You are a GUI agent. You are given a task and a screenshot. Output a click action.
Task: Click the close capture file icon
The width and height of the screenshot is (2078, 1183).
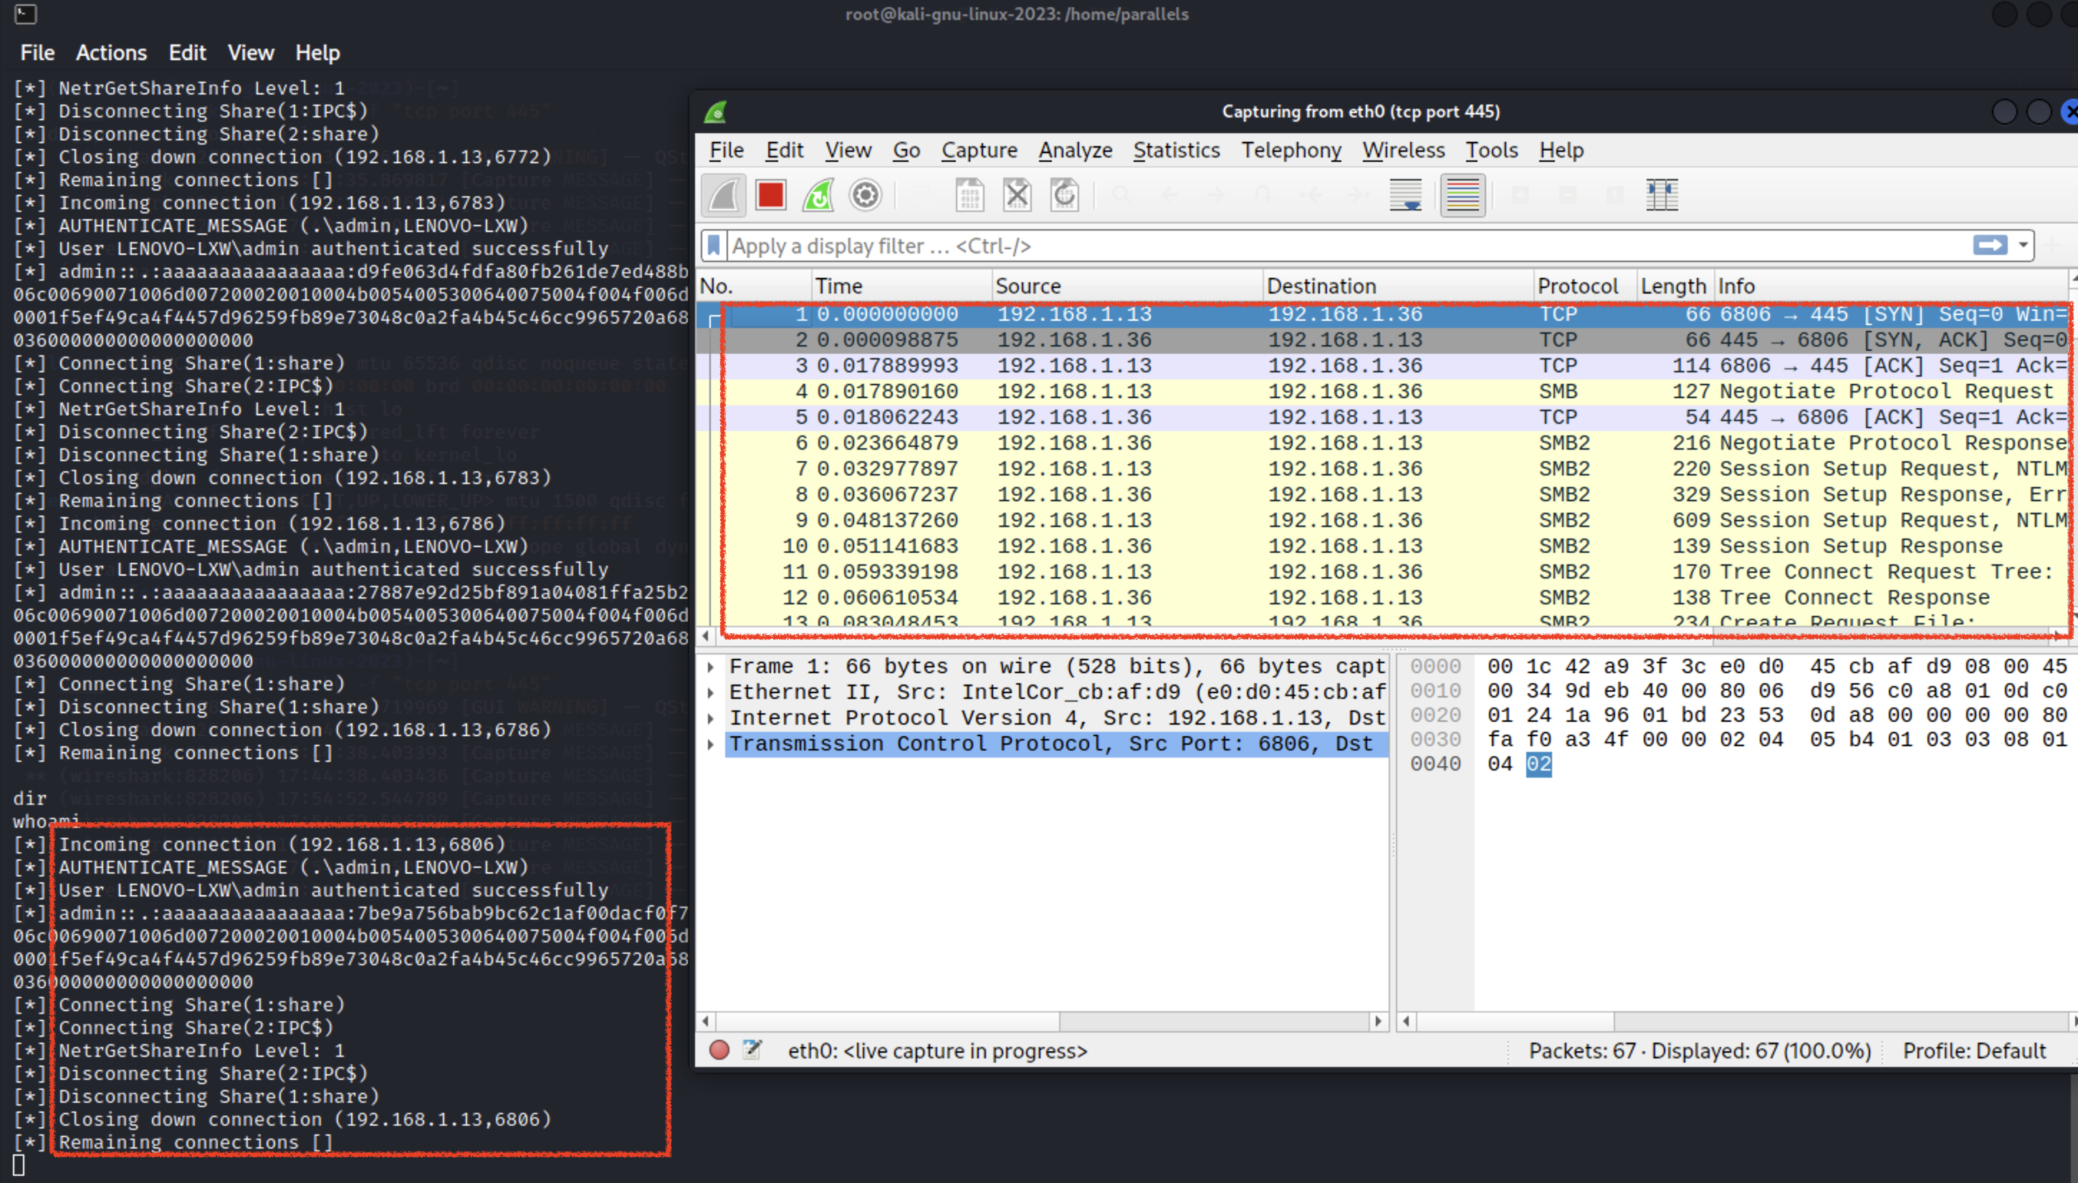pos(1016,195)
